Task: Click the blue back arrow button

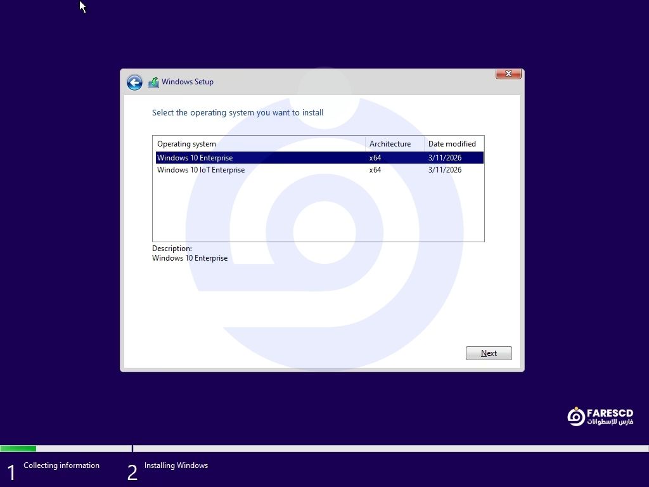Action: [134, 82]
